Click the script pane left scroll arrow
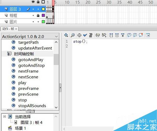This screenshot has width=157, height=131. tap(64, 129)
